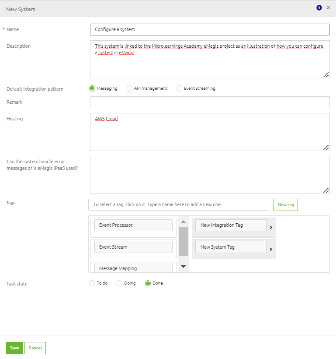The image size is (336, 359).
Task: Click the tag search field
Action: [178, 204]
